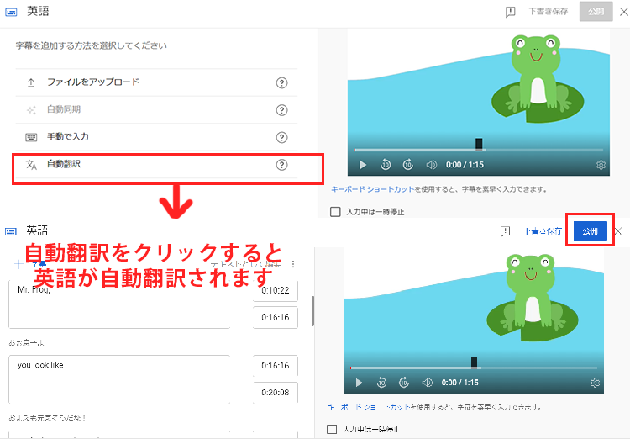The width and height of the screenshot is (630, 439).
Task: Play video on the translated captions screen
Action: [360, 383]
